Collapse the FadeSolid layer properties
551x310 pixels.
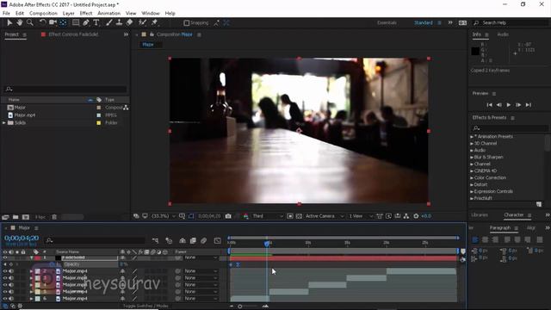[x=32, y=257]
